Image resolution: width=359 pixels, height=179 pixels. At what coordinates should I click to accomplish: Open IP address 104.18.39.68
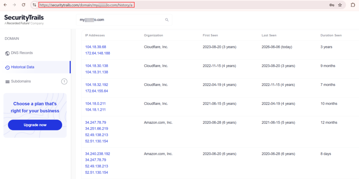pyautogui.click(x=96, y=47)
